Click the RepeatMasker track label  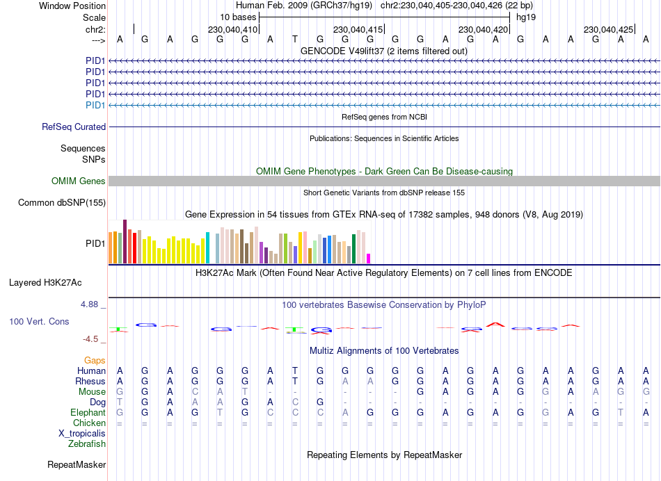[x=77, y=464]
